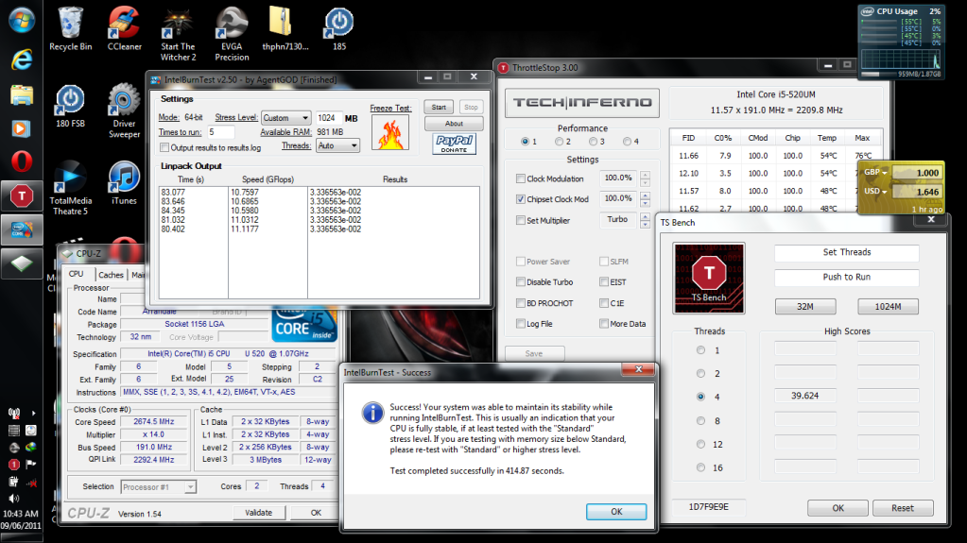Click the volume speaker tray icon
Screen dimensions: 967x543
click(13, 498)
